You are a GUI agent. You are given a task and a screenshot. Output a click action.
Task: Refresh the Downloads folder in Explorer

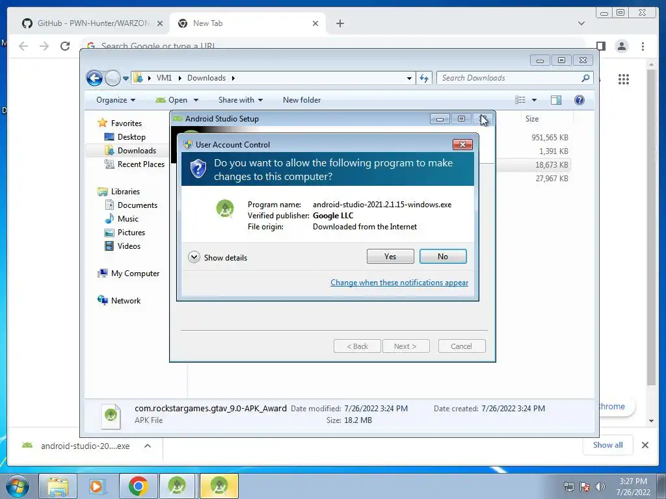424,78
